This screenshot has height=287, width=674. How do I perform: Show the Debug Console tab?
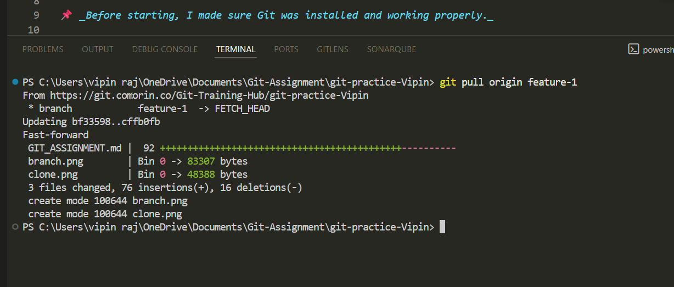point(165,49)
